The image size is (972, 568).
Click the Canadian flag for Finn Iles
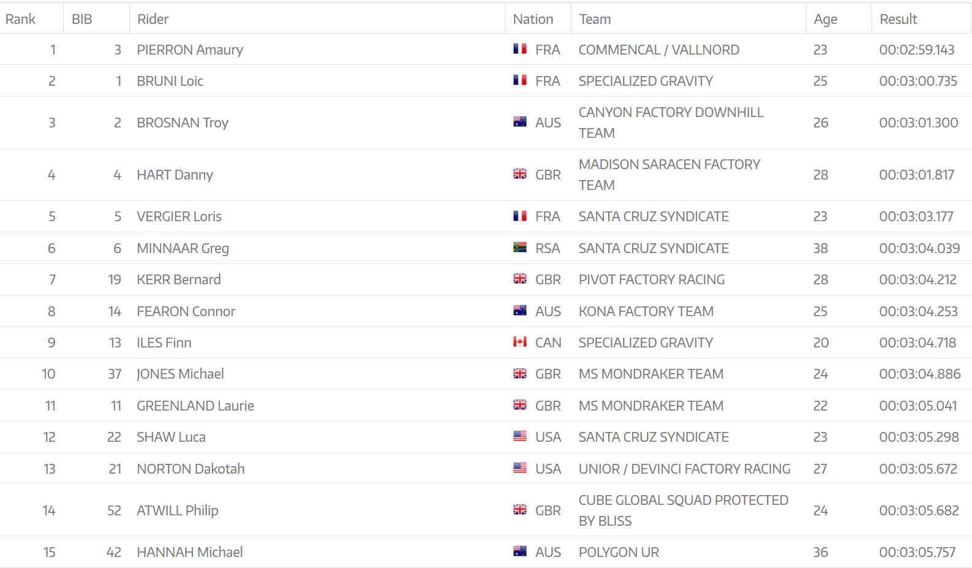click(x=520, y=342)
